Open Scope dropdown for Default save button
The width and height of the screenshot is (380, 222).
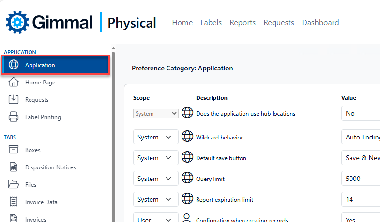(155, 158)
